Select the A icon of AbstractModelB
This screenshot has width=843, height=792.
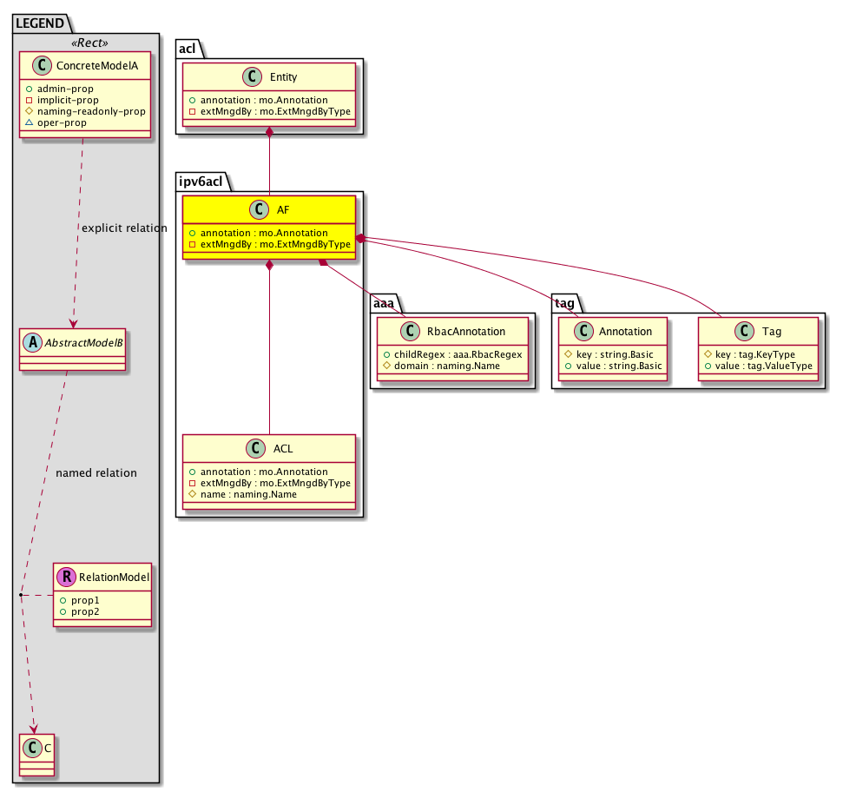click(x=29, y=342)
